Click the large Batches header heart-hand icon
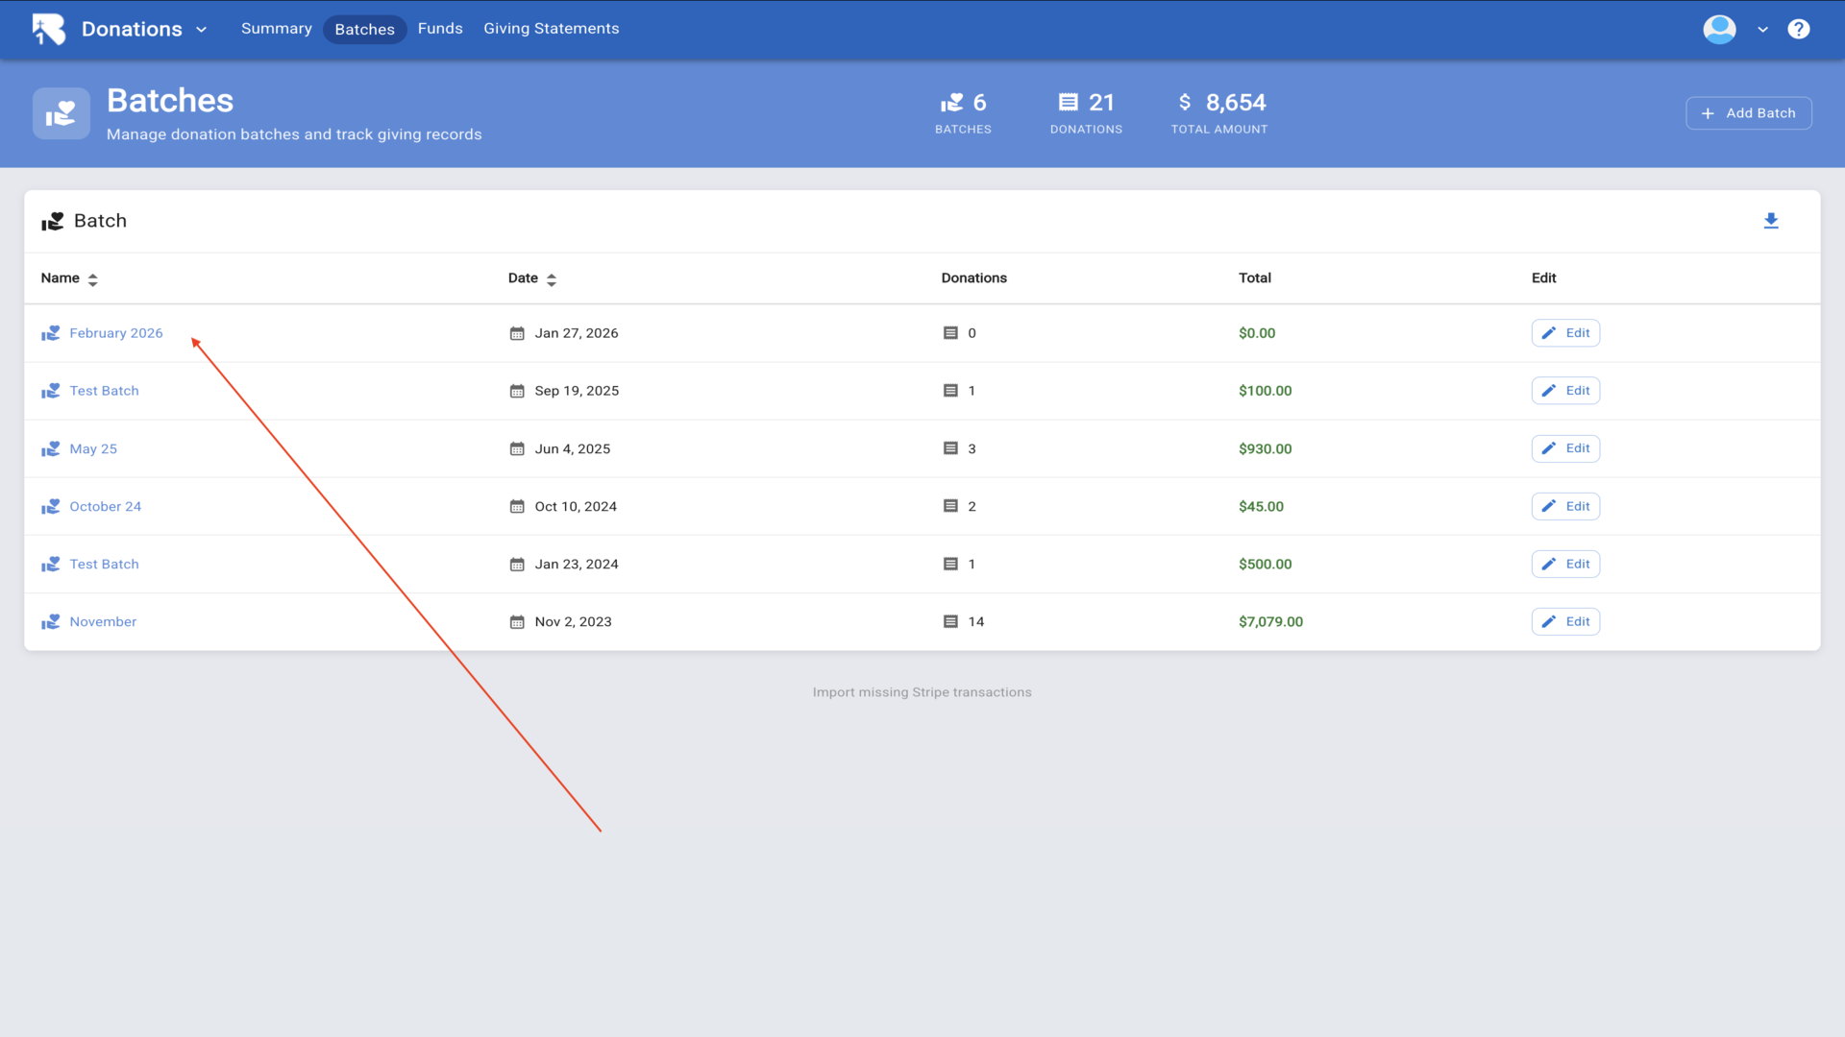The image size is (1845, 1037). pyautogui.click(x=61, y=113)
